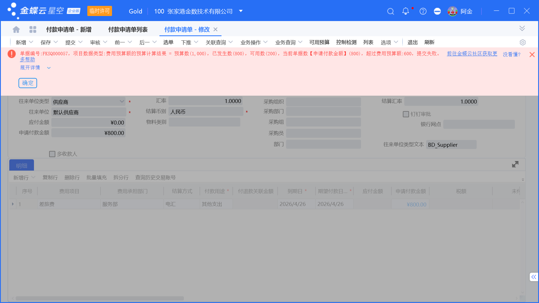Toggle the 多收款人 checkbox

click(52, 154)
